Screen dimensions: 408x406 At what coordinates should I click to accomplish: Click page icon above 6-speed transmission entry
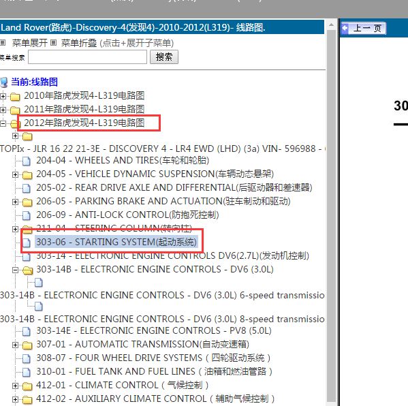click(39, 282)
